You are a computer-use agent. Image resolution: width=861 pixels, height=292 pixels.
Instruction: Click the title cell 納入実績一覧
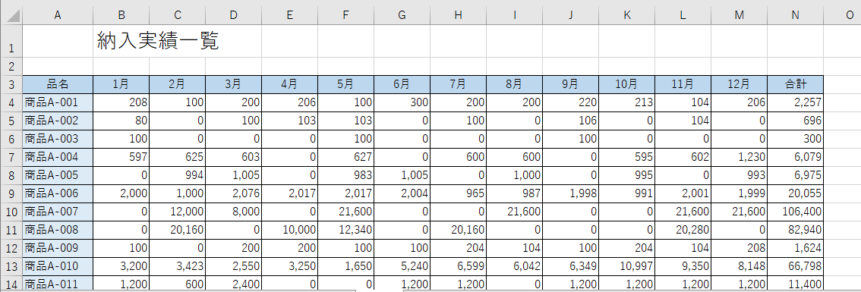point(159,41)
